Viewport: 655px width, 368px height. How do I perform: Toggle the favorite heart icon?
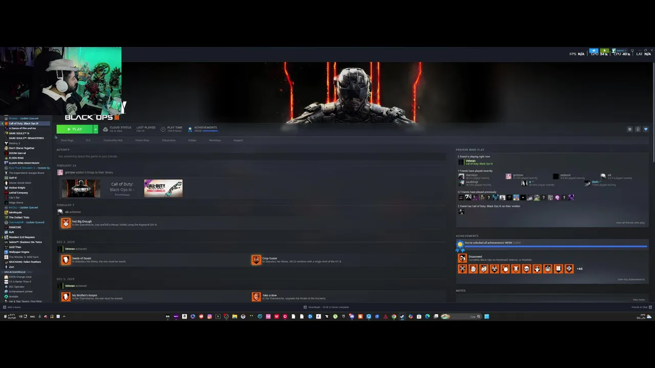click(645, 129)
